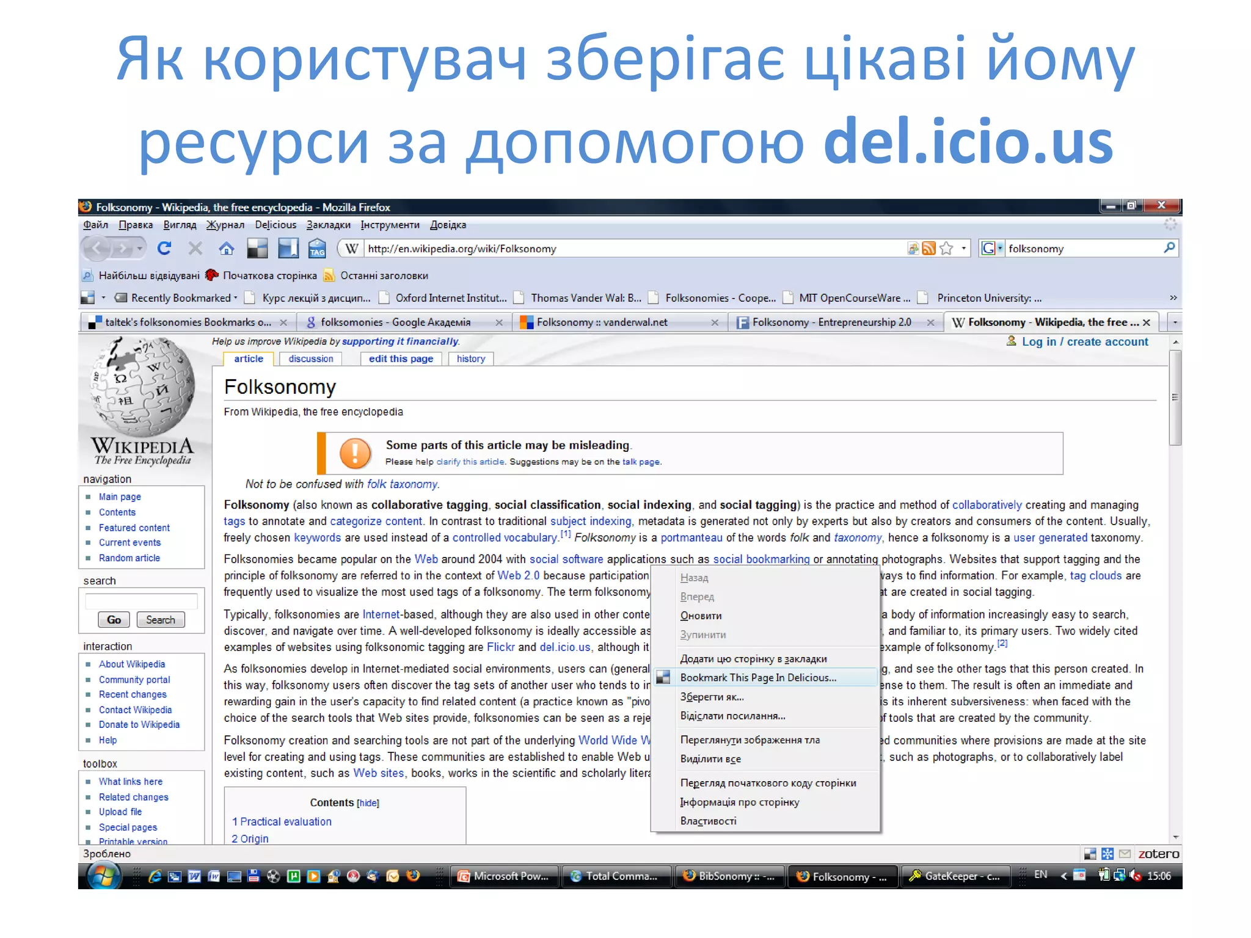This screenshot has width=1251, height=938.
Task: Switch to folksomonies Google Академія tab
Action: pyautogui.click(x=404, y=322)
